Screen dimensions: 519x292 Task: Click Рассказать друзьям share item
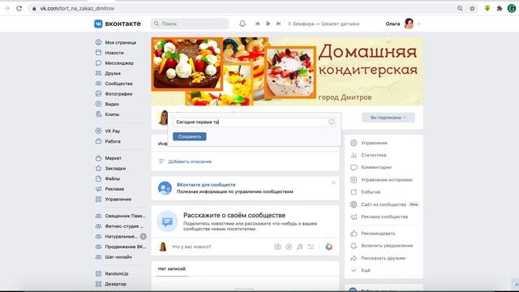383,258
